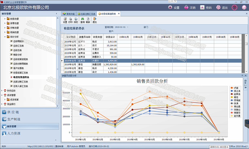Click the 刷新 refresh icon
Image resolution: width=249 pixels, height=149 pixels.
tap(88, 20)
